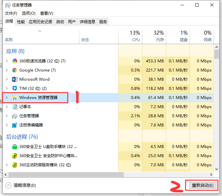
Task: Switch to the 启动 tab
Action: (60, 22)
